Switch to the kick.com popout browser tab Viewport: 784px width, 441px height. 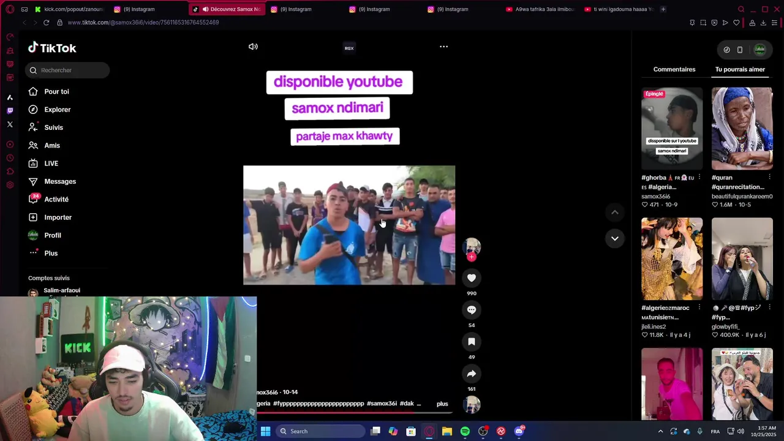69,9
